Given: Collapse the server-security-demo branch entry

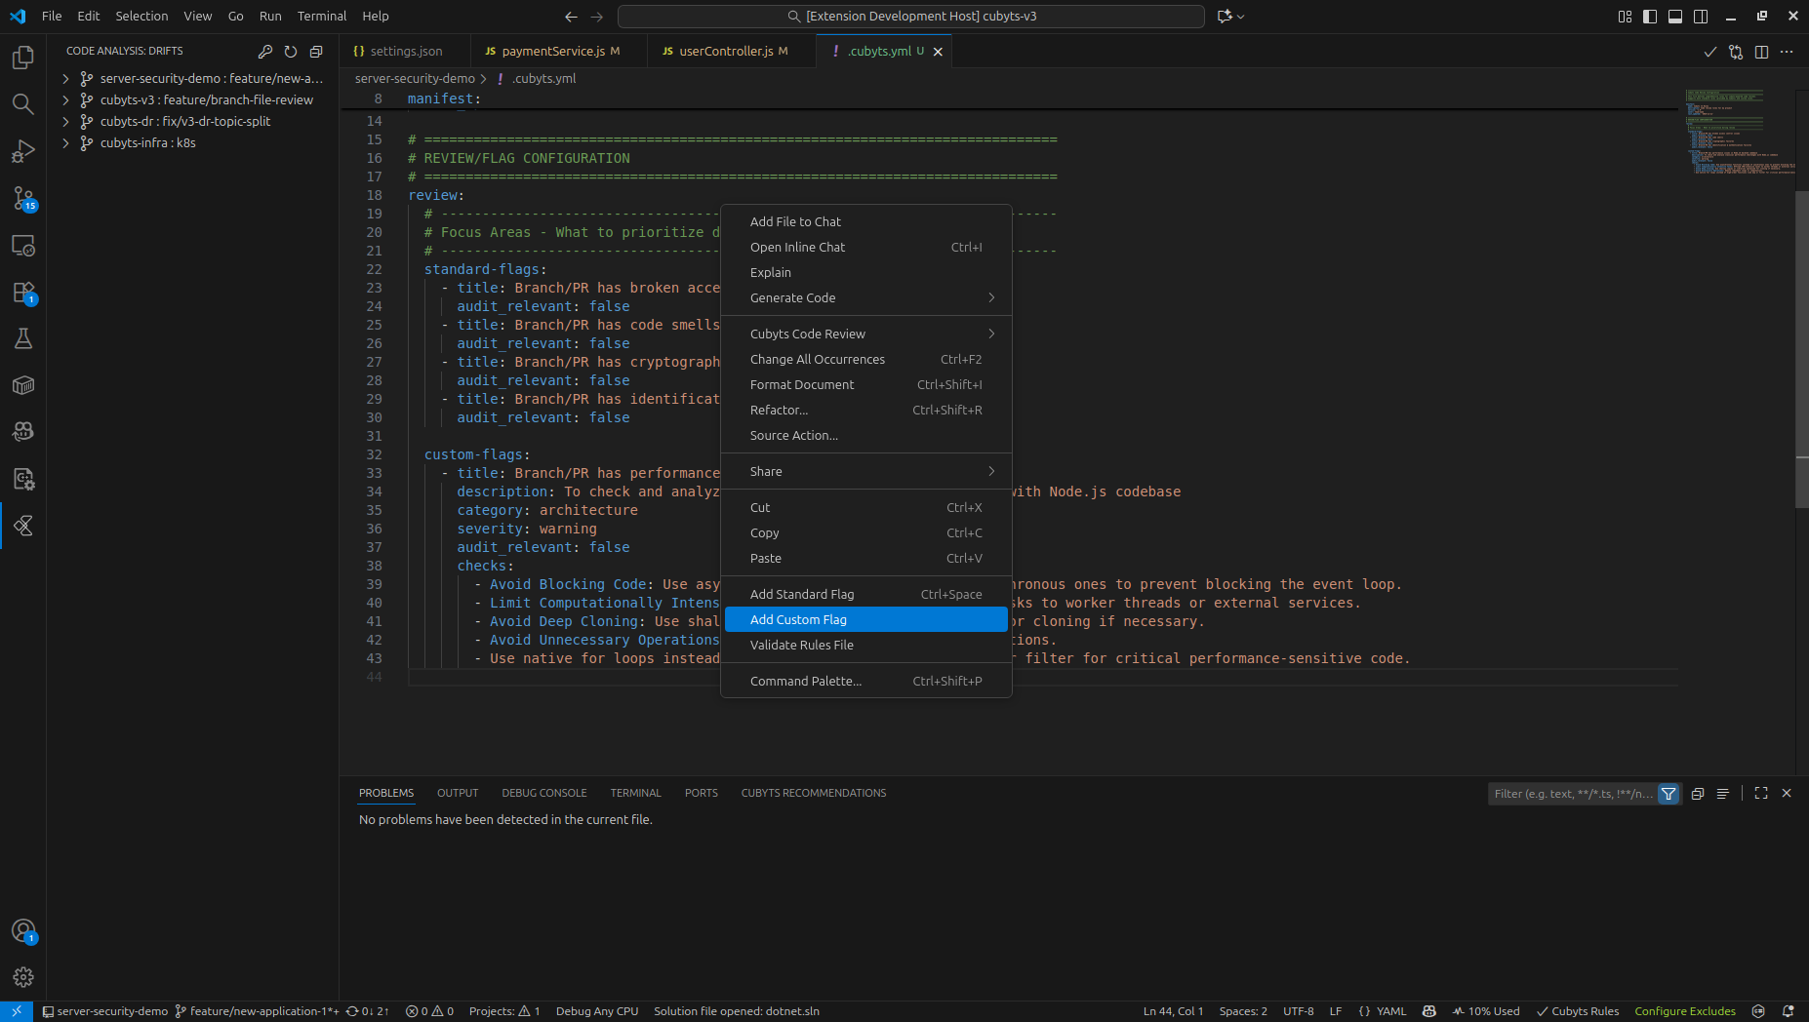Looking at the screenshot, I should coord(65,79).
